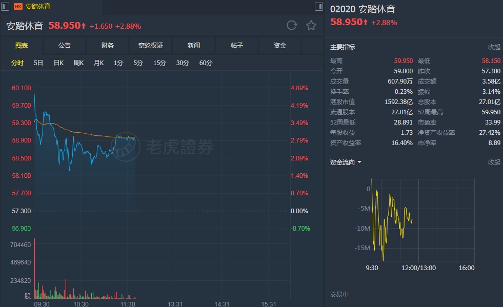Open the 财务 tab
The image size is (503, 307).
(x=108, y=46)
